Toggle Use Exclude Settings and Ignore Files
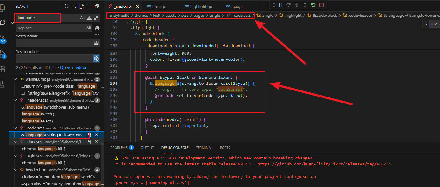440x187 pixels. [96, 59]
